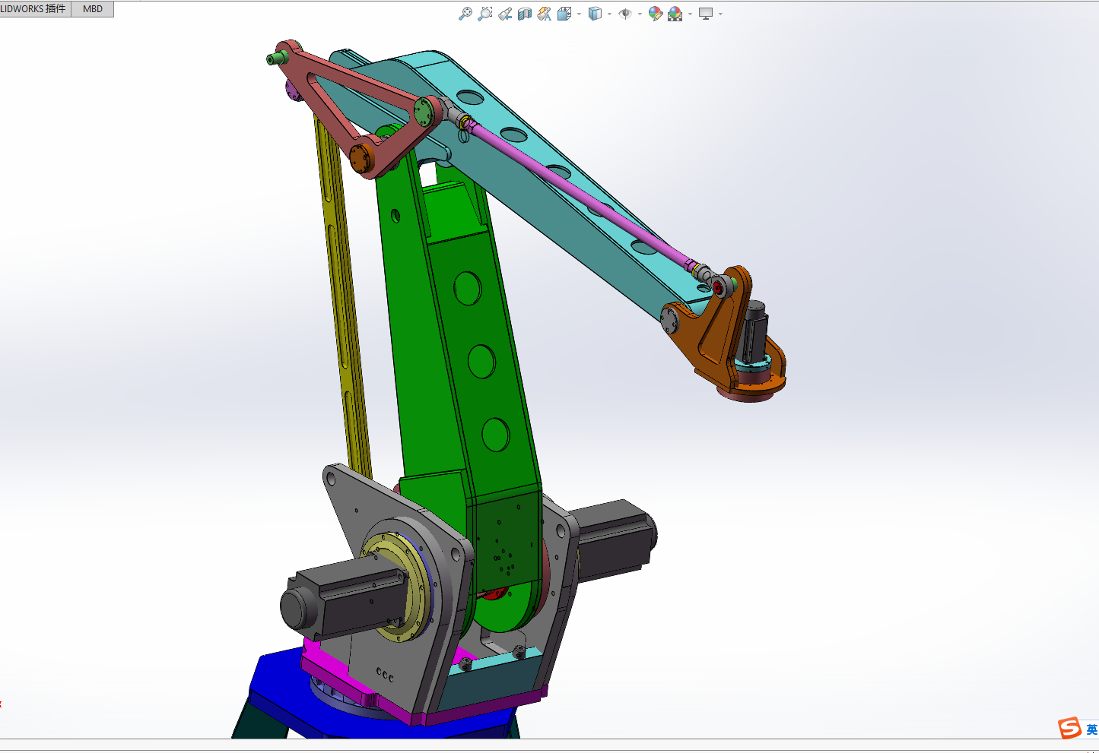Click the Zoom to Fit icon
Image resolution: width=1099 pixels, height=753 pixels.
(x=465, y=14)
